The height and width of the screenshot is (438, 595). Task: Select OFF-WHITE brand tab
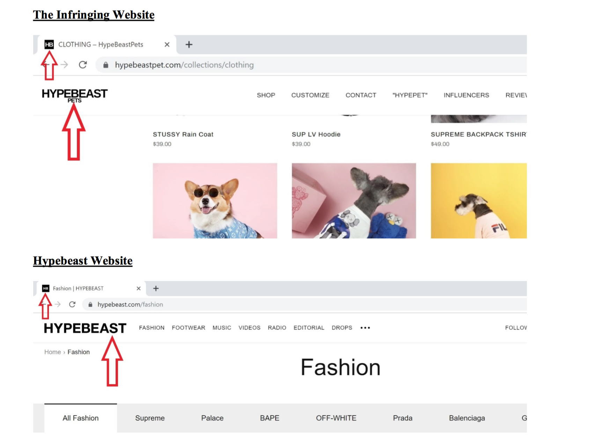[336, 418]
